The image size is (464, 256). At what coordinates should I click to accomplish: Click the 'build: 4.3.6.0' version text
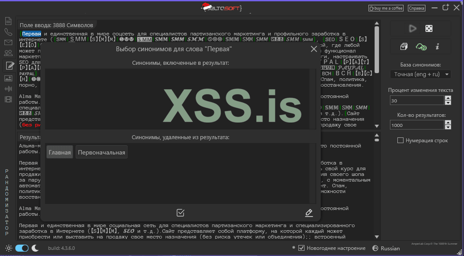point(61,248)
